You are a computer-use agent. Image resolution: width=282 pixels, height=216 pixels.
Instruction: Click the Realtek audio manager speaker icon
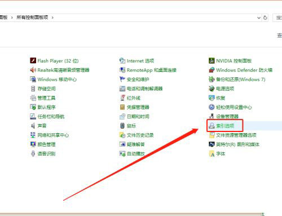click(33, 70)
